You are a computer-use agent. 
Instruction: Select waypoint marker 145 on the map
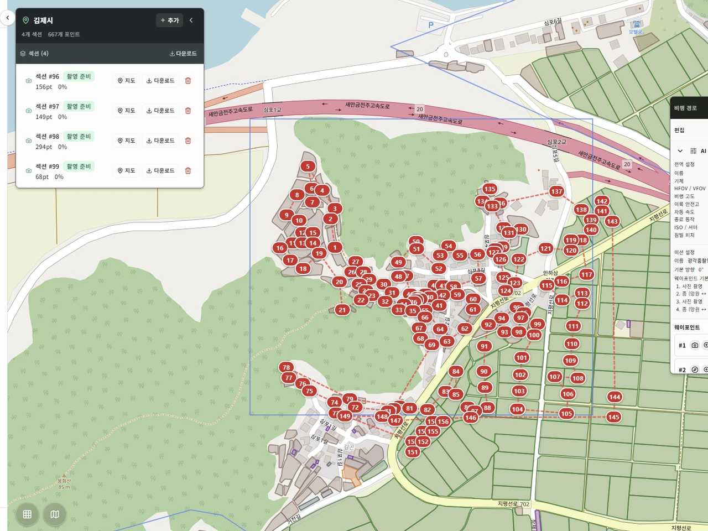tap(613, 417)
